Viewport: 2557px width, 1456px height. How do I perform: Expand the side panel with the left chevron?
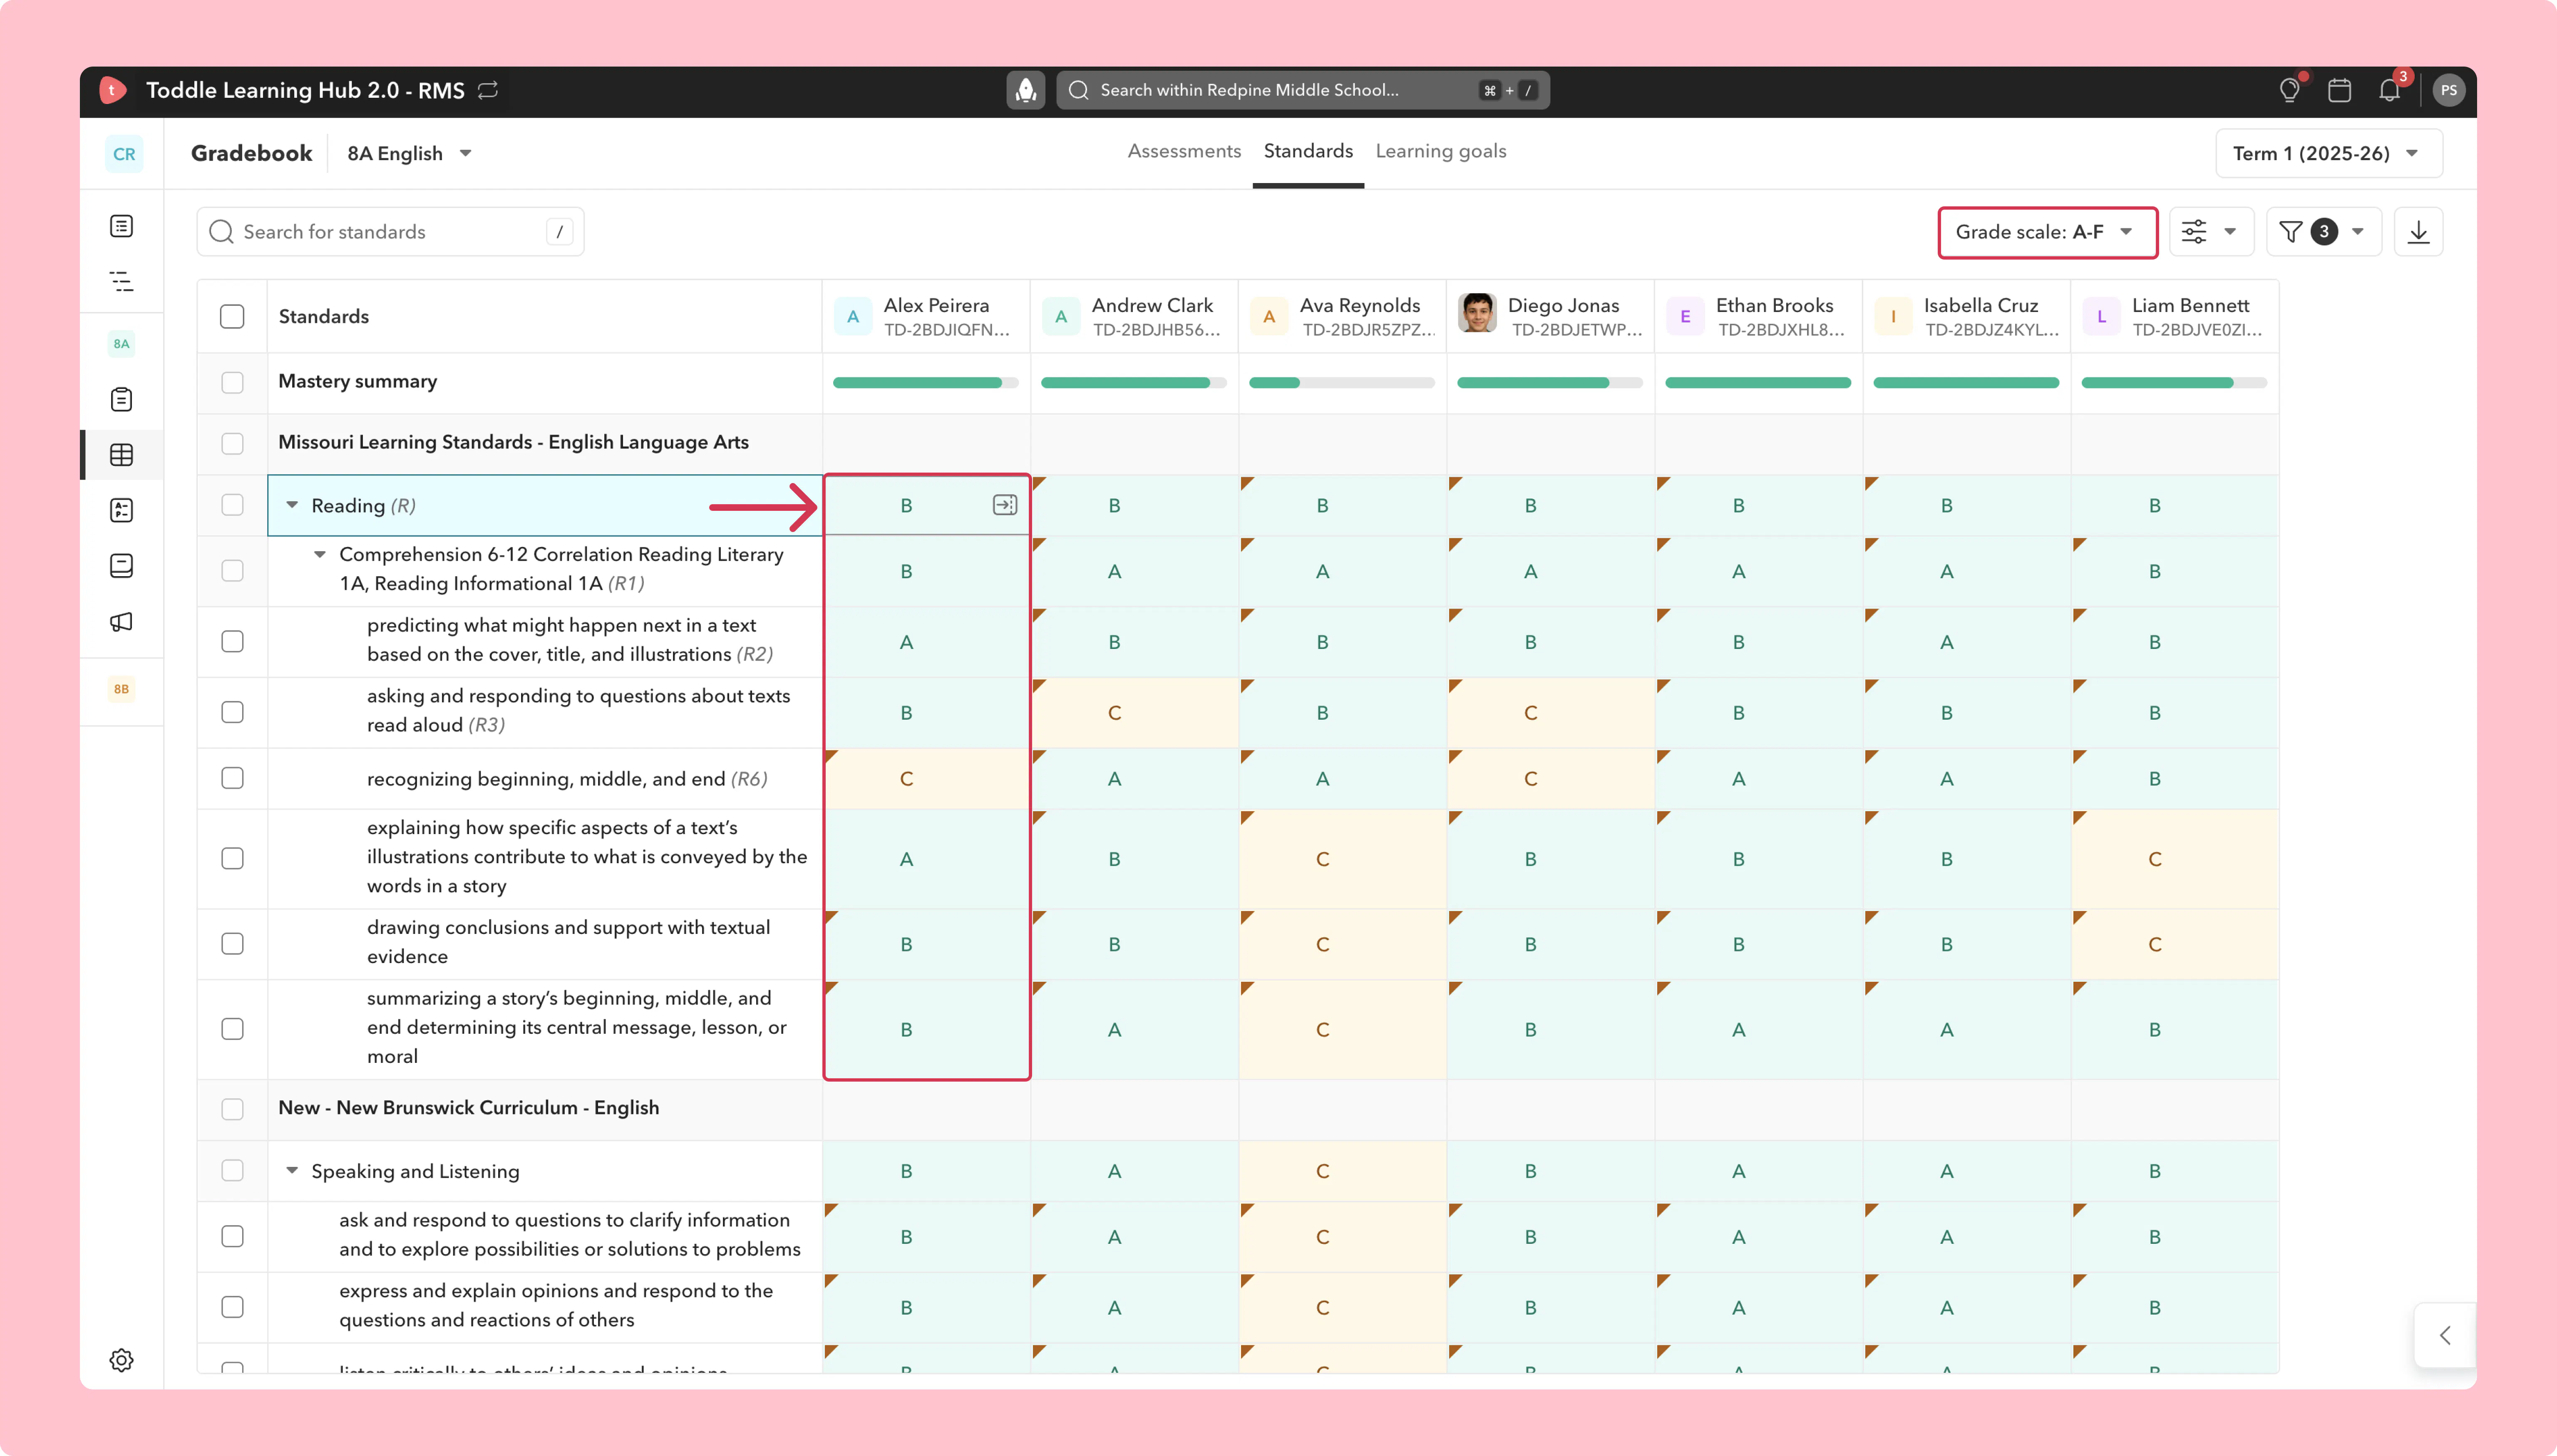[2445, 1335]
